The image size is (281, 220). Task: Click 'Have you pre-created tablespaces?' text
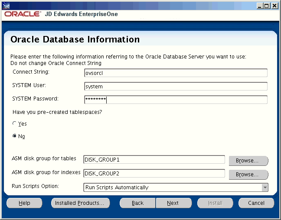tap(57, 112)
